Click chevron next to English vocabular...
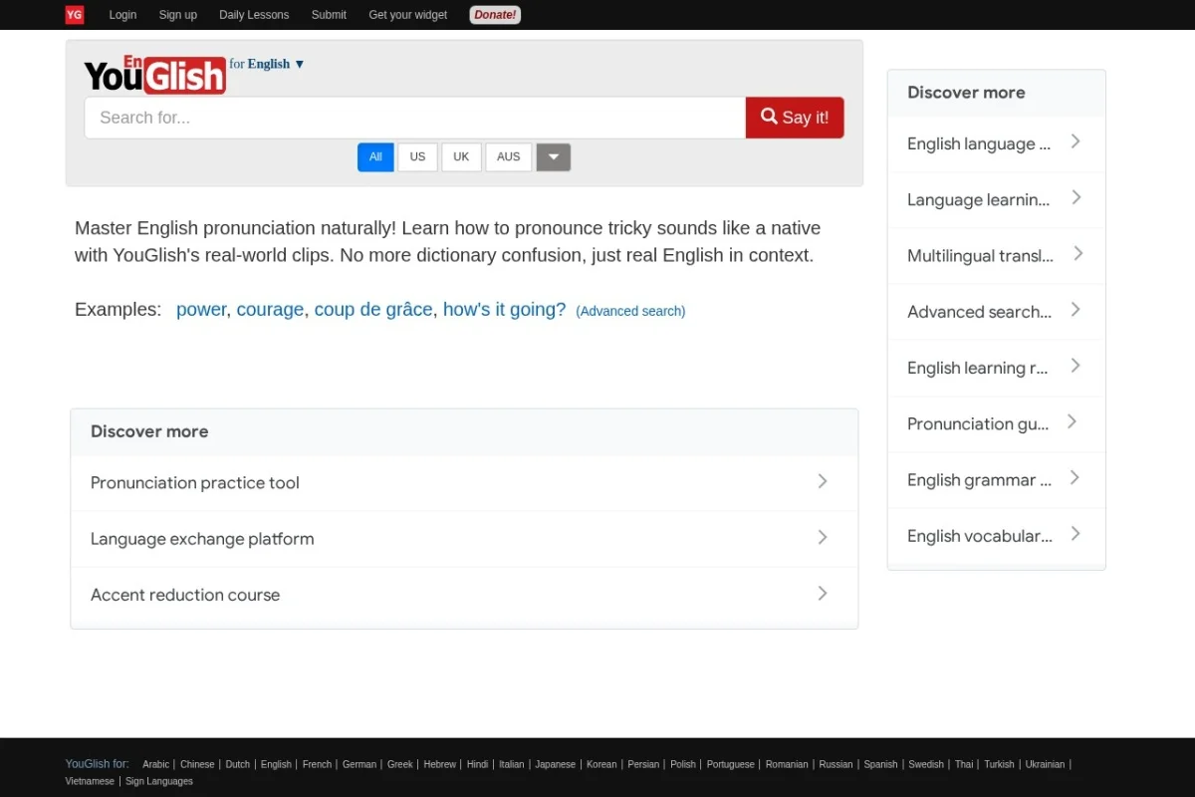The height and width of the screenshot is (797, 1195). (x=1075, y=533)
